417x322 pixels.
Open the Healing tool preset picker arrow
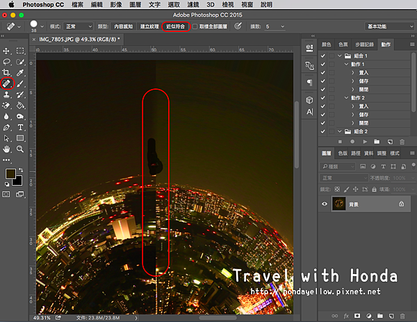(x=19, y=26)
